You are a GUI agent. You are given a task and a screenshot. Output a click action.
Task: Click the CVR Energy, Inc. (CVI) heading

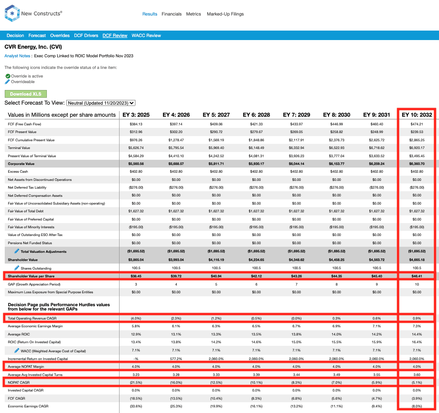pyautogui.click(x=33, y=47)
